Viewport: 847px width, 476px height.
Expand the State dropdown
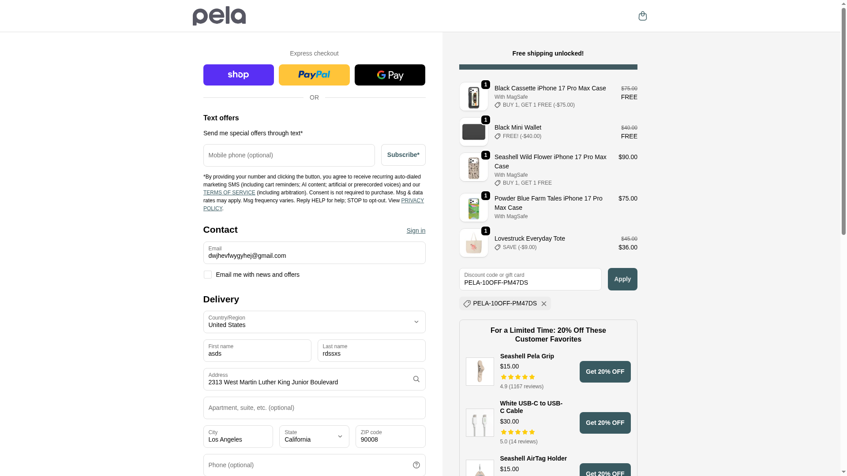pyautogui.click(x=314, y=436)
